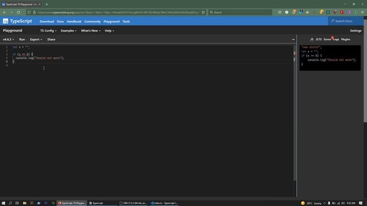Click the Share button
The height and width of the screenshot is (206, 367).
tap(51, 39)
